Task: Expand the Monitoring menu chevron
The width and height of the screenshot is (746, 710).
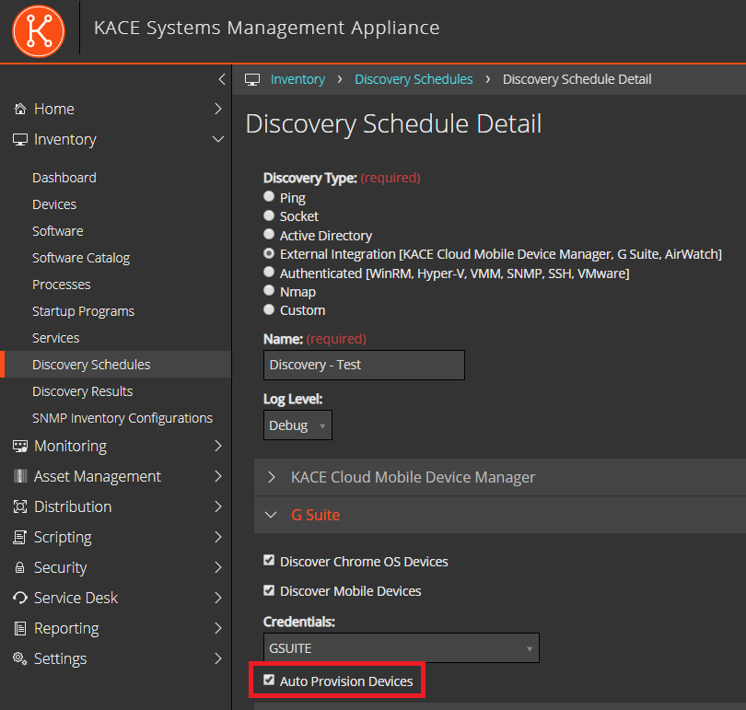Action: [x=218, y=446]
